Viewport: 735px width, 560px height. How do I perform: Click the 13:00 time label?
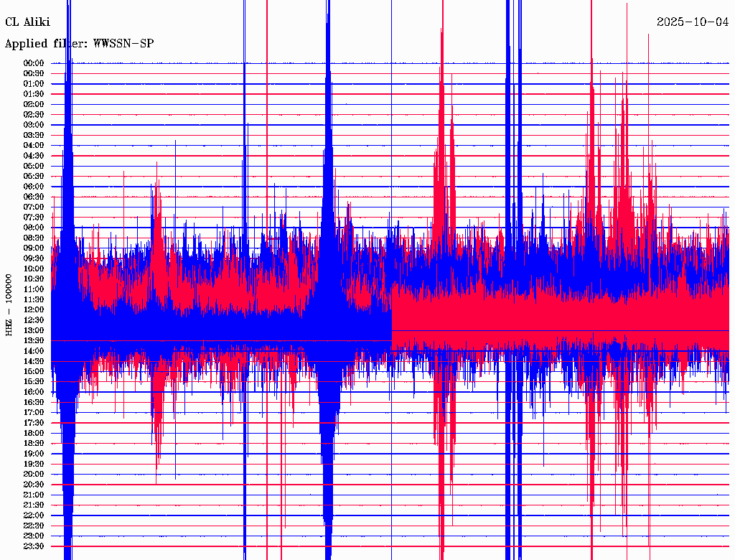tap(34, 331)
